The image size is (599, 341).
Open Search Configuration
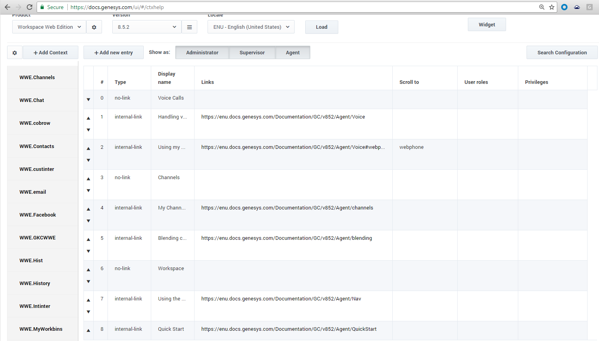point(562,53)
